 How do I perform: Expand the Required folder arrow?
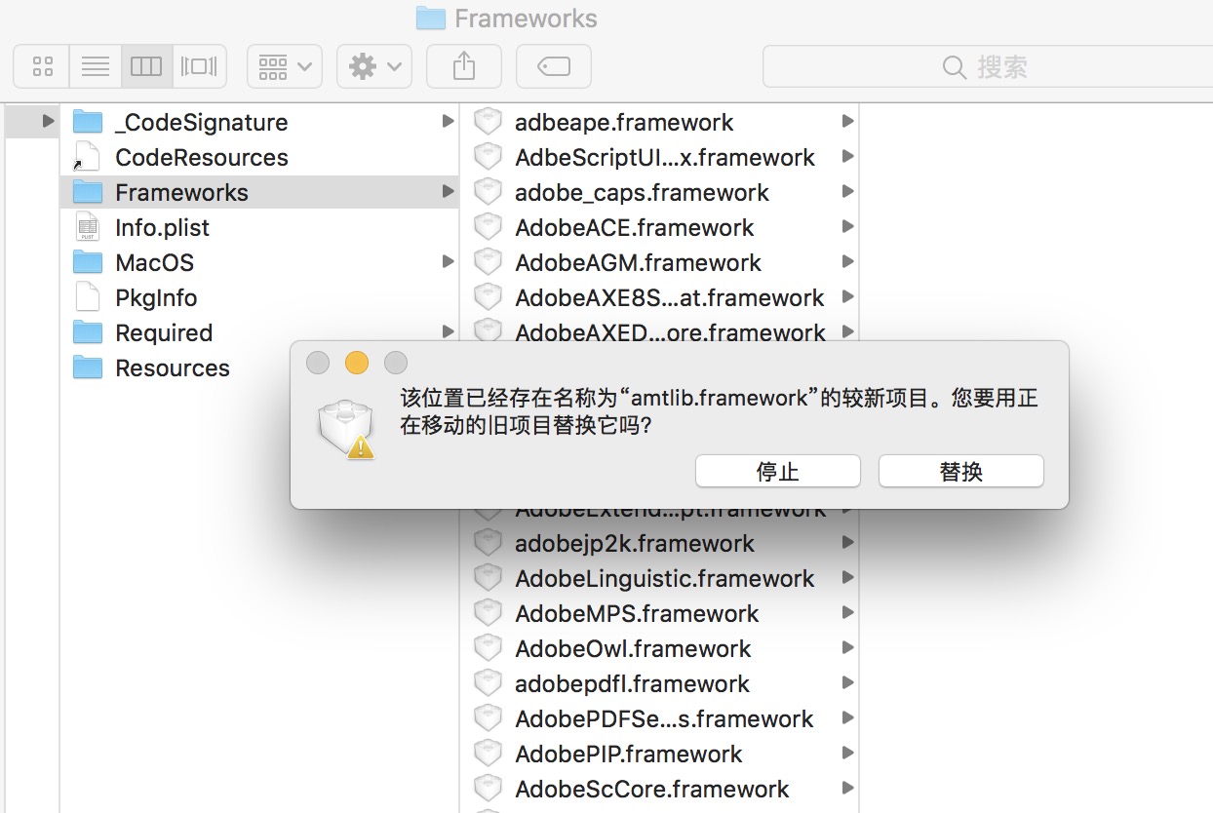tap(448, 331)
